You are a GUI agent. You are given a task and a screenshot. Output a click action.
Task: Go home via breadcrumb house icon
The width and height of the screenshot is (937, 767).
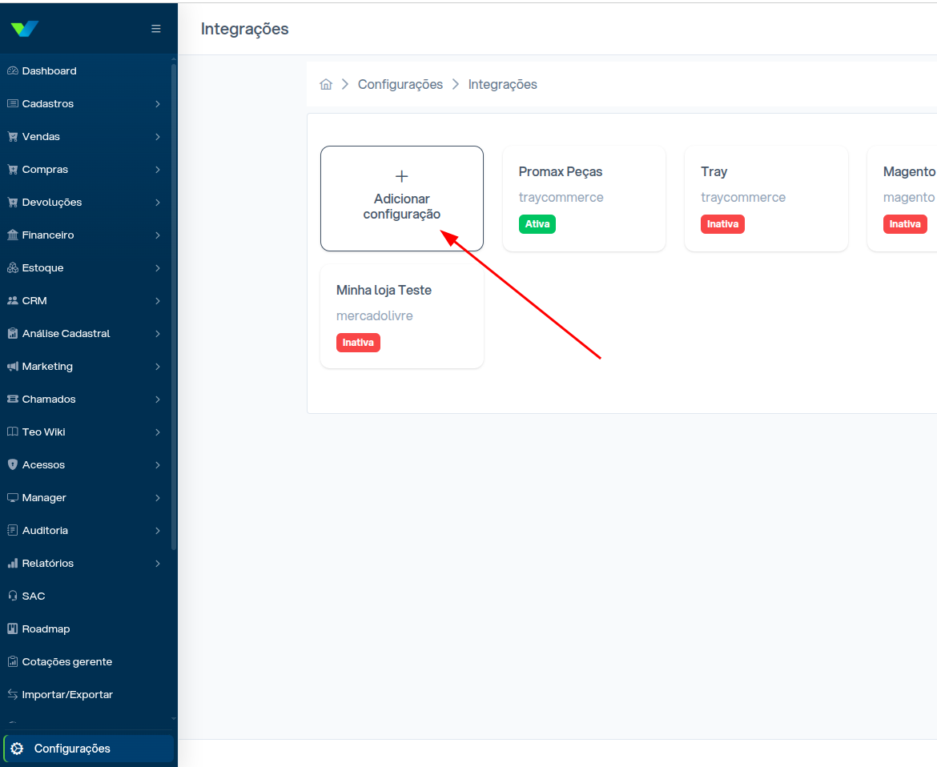[326, 84]
